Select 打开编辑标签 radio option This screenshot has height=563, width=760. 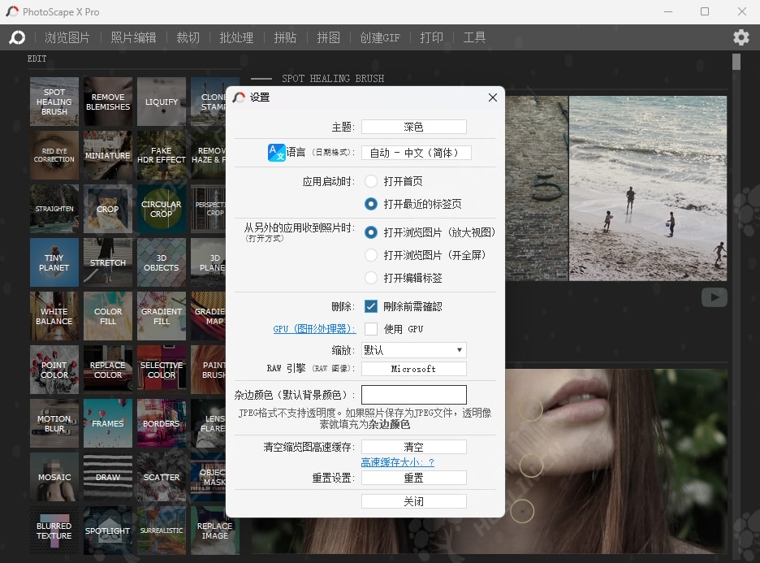pos(371,278)
